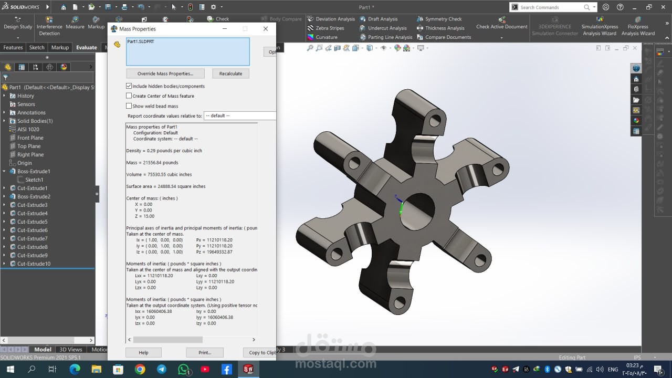
Task: Enable Create Center of Mass feature
Action: 129,96
